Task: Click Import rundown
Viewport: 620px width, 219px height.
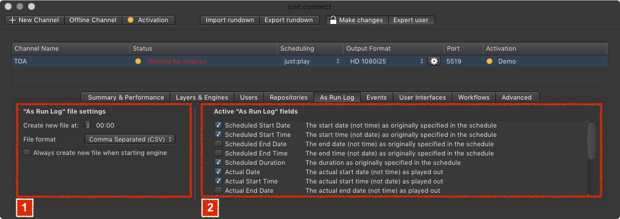Action: point(230,20)
